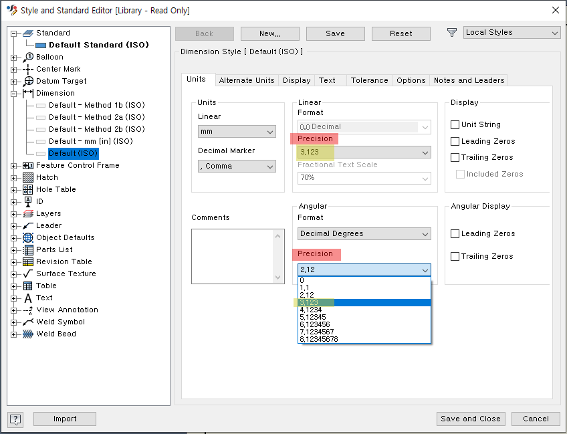
Task: Expand the Layers tree node
Action: pyautogui.click(x=14, y=214)
